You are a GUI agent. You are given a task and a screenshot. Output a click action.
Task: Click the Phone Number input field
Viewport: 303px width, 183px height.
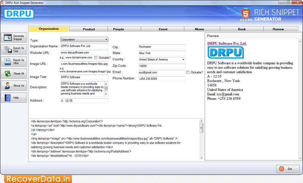pyautogui.click(x=162, y=79)
